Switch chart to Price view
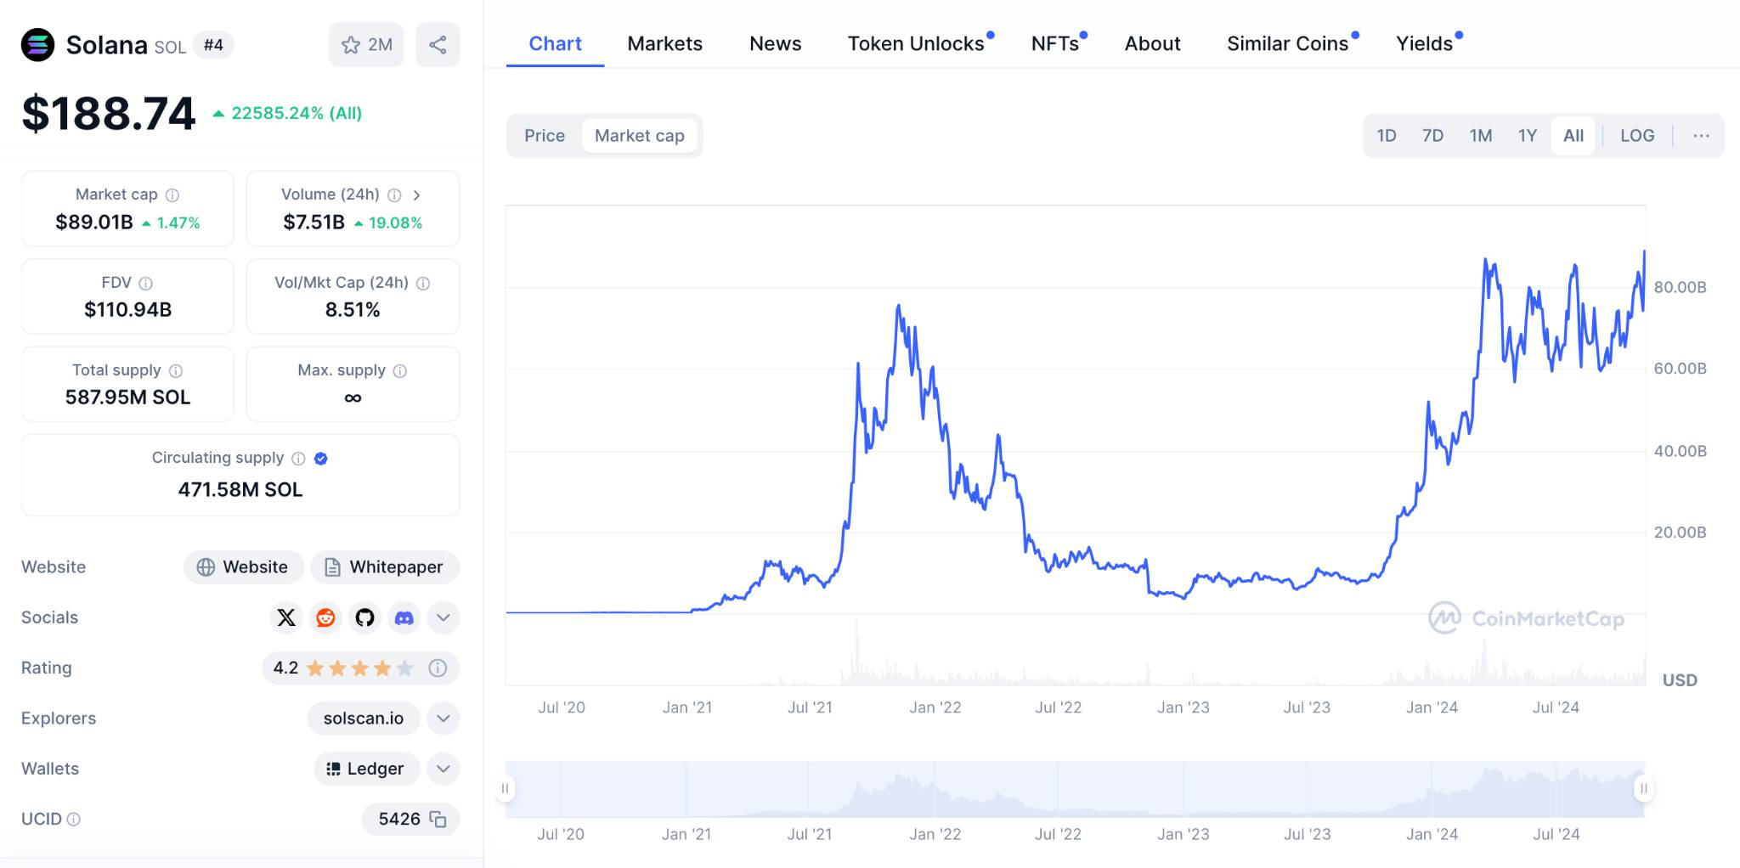Screen dimensions: 1740x868 [x=545, y=136]
